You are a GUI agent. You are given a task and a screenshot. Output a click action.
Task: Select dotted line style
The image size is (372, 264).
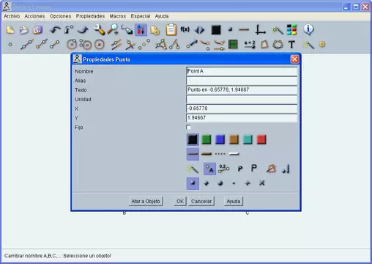(x=220, y=154)
